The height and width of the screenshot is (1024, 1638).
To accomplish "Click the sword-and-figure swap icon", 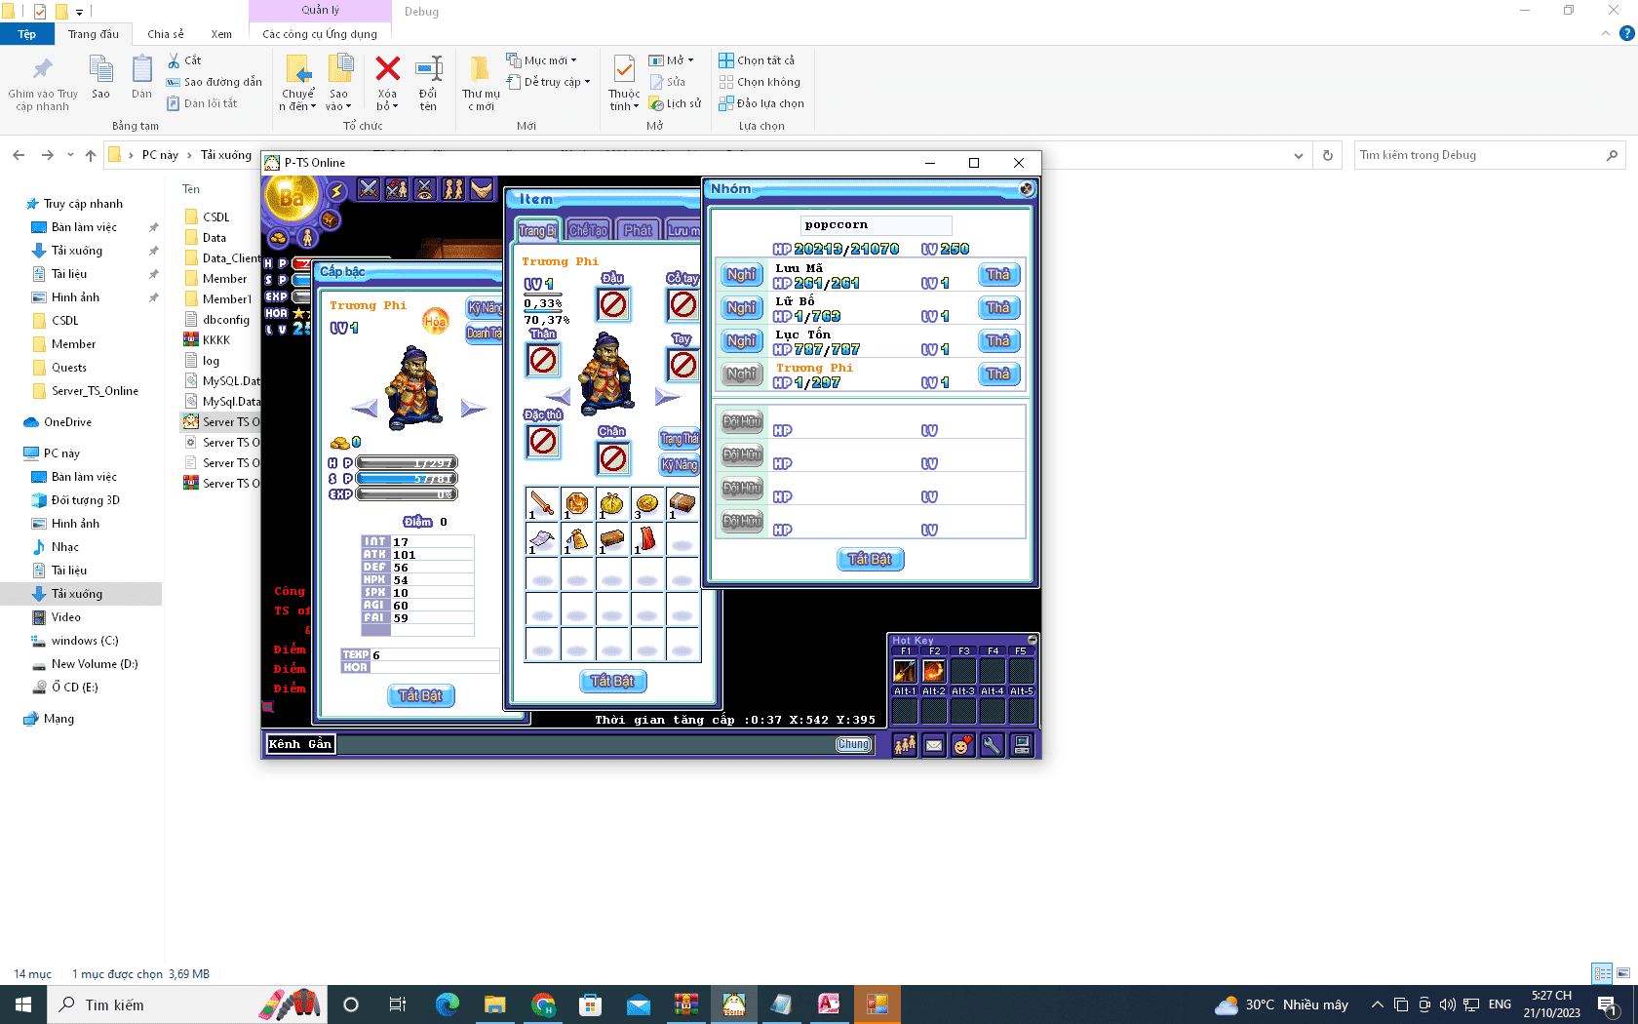I will (397, 189).
